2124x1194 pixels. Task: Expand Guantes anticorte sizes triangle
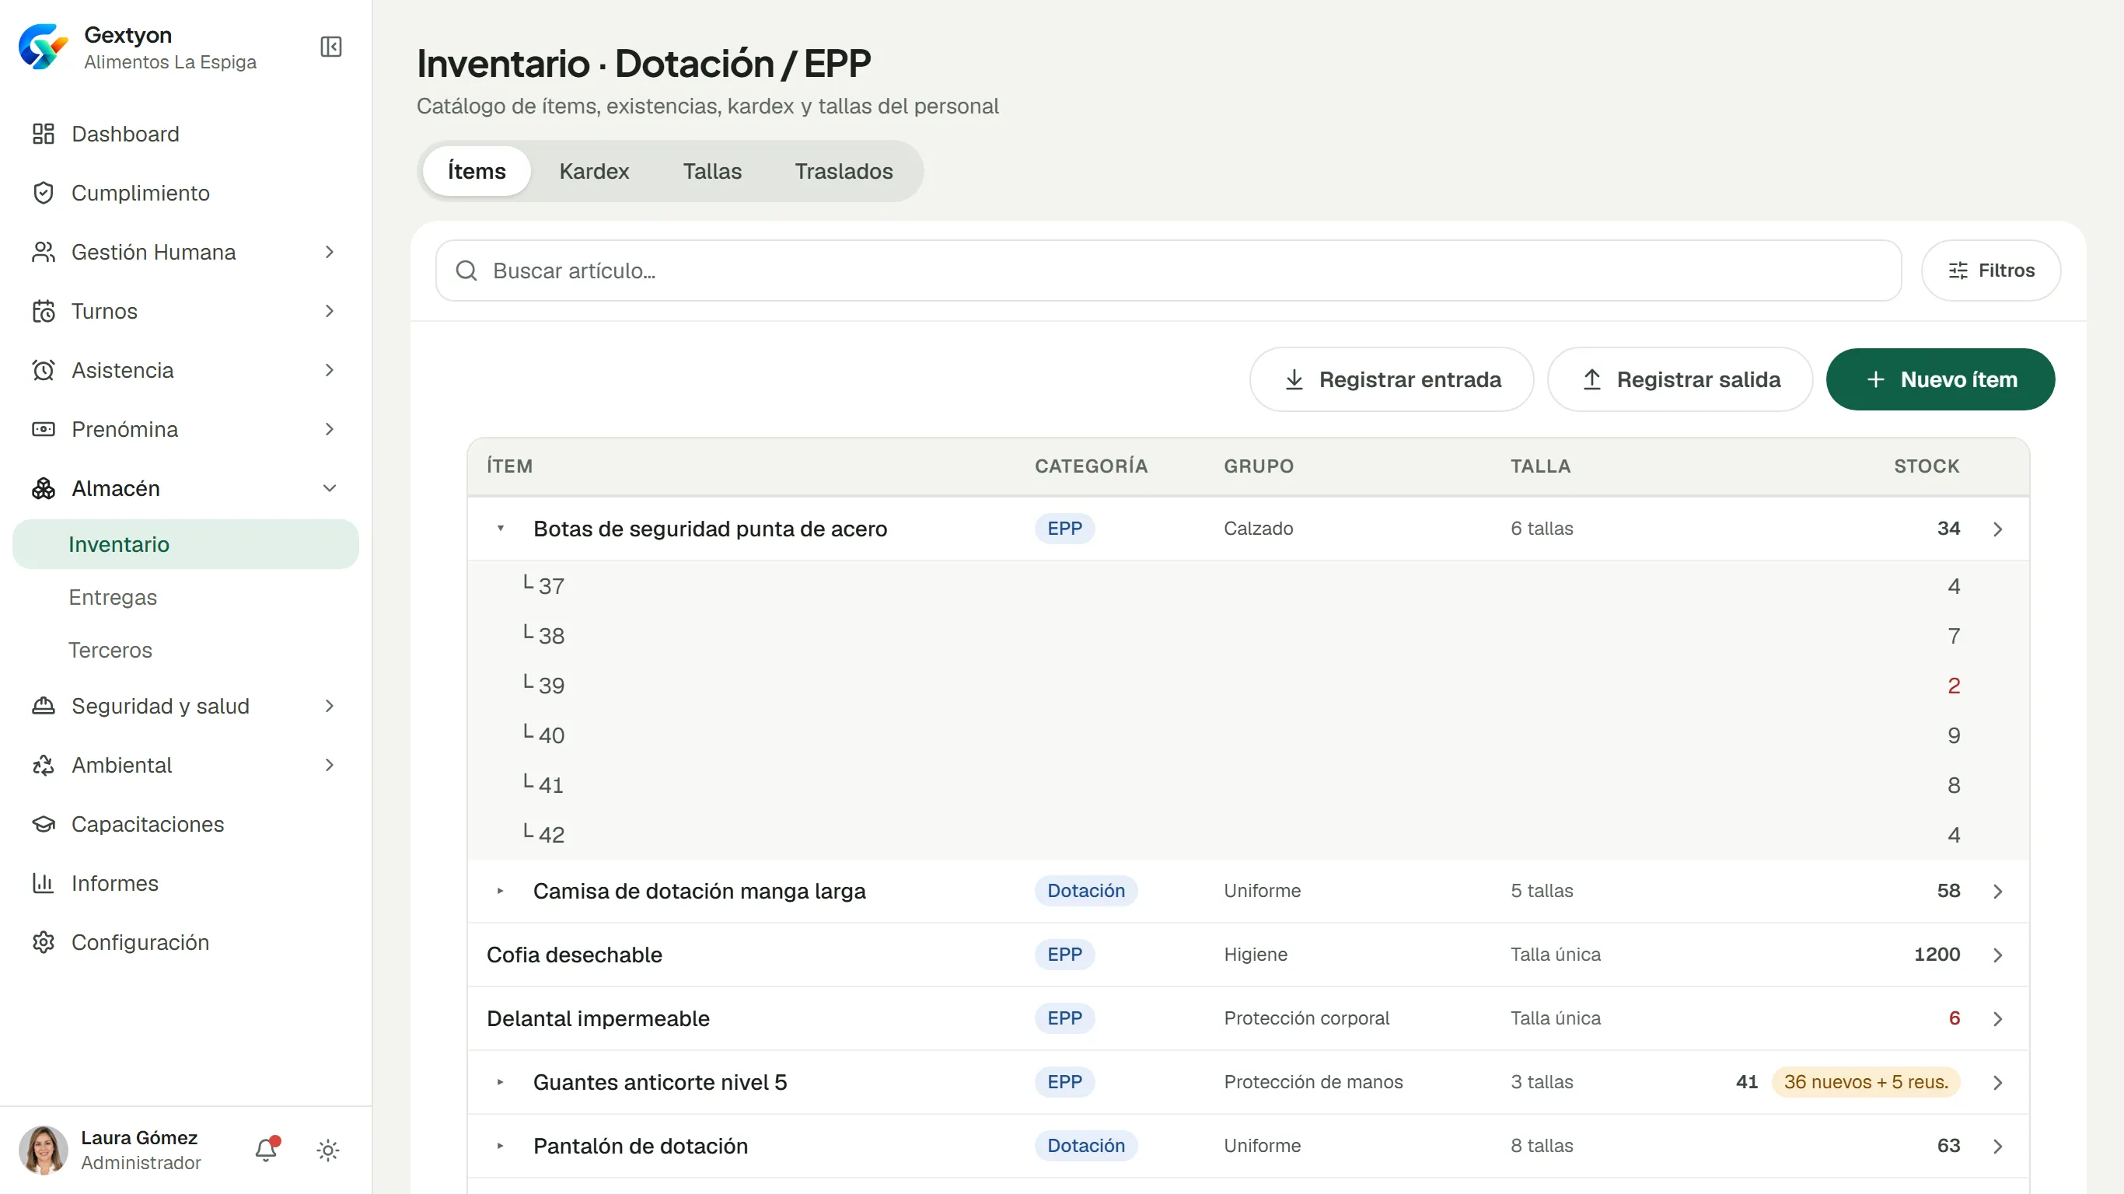[501, 1082]
